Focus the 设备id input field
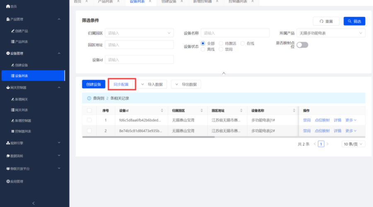 pos(139,60)
